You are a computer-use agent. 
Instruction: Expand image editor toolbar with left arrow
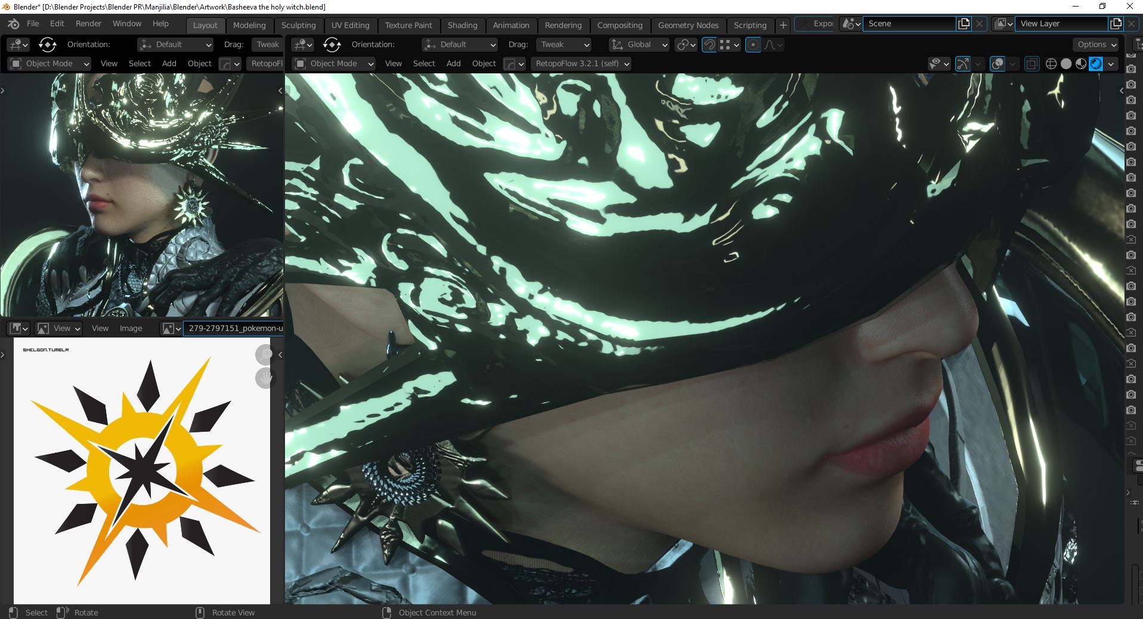[2, 355]
